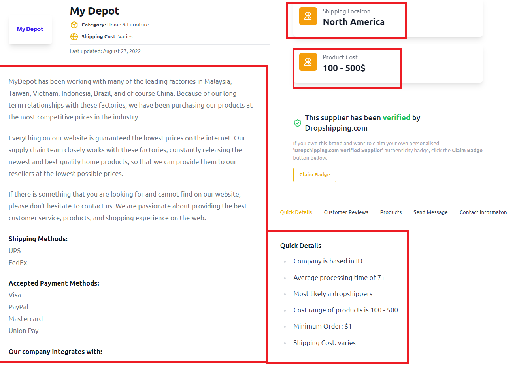This screenshot has width=519, height=384.
Task: Click Visa in payment methods
Action: click(x=15, y=295)
